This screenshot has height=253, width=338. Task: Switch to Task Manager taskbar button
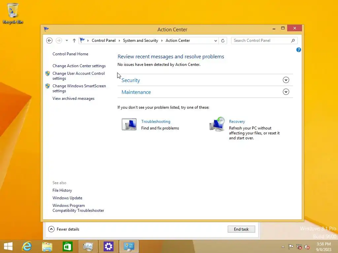pyautogui.click(x=88, y=246)
